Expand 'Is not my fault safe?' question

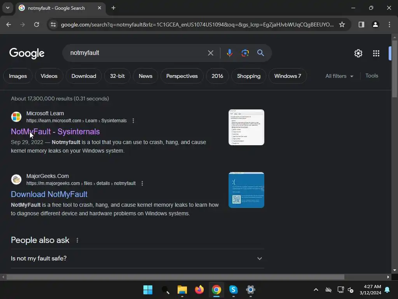pos(137,259)
